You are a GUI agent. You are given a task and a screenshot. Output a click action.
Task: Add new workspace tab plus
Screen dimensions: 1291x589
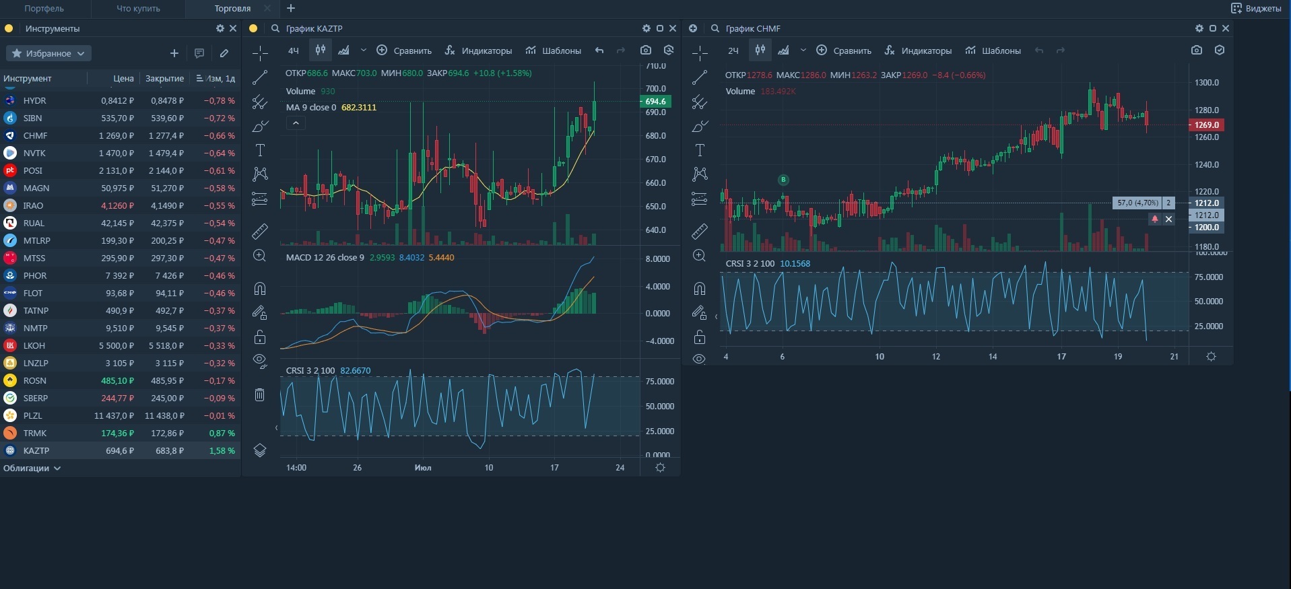click(x=291, y=8)
